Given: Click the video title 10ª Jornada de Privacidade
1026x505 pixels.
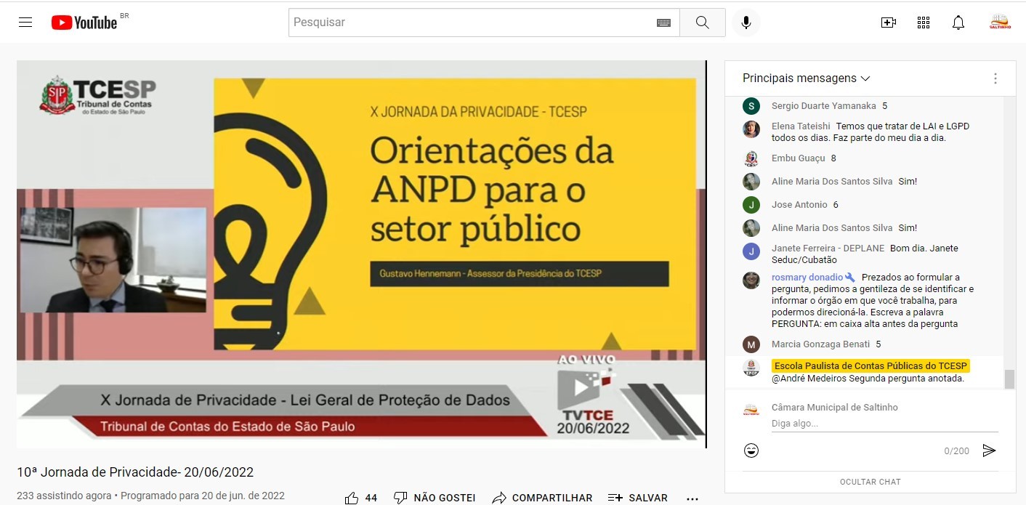Looking at the screenshot, I should coord(135,472).
